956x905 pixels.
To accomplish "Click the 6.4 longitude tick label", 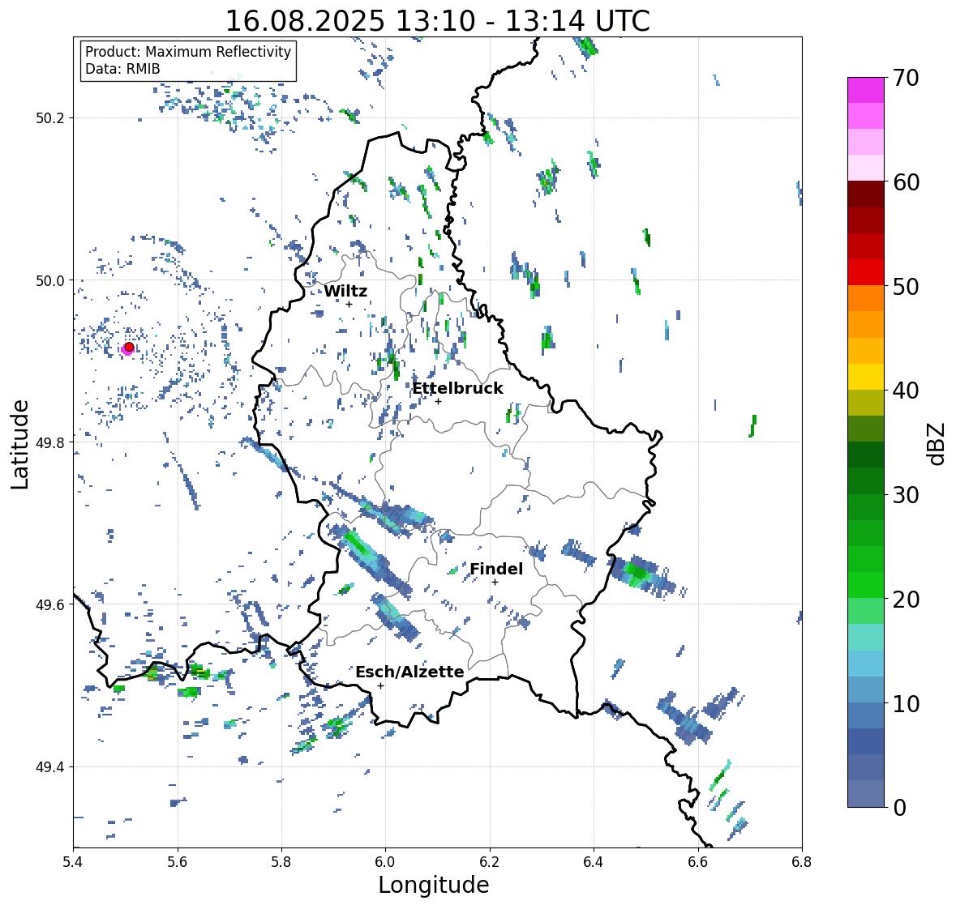I will tap(594, 862).
